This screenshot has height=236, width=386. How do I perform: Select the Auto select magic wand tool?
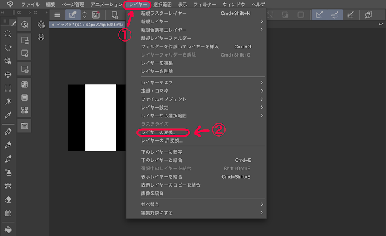8,101
